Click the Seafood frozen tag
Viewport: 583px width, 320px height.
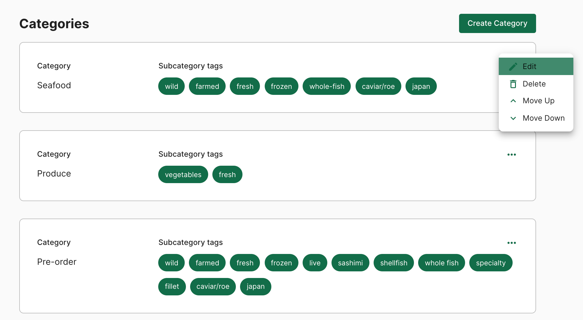281,86
